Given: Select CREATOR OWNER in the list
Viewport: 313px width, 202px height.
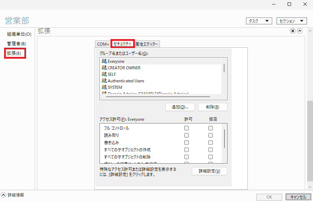Looking at the screenshot, I should (161, 68).
